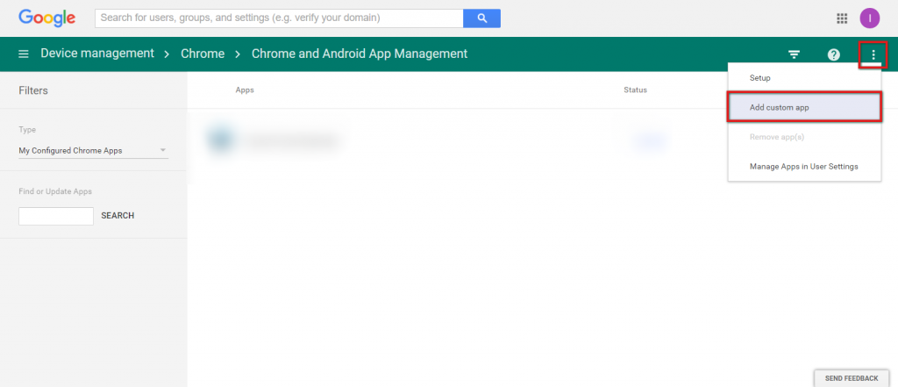Open the hamburger main menu
This screenshot has height=387, width=898.
24,54
